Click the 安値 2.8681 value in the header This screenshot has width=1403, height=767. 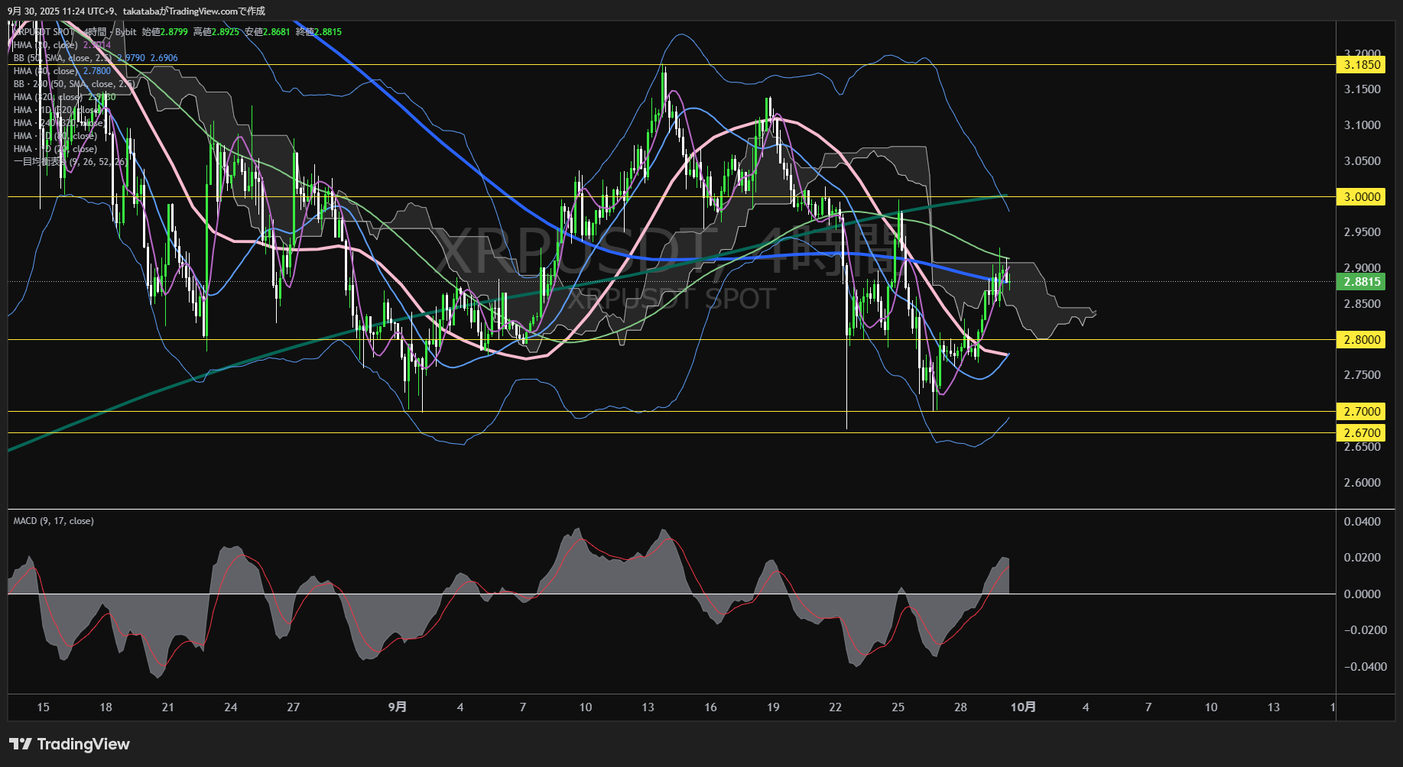268,32
